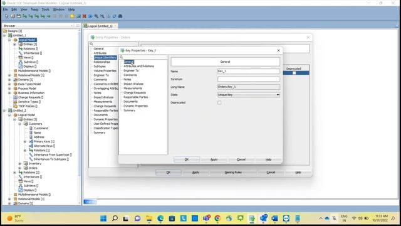Select Dynamic Properties in Key Properties list

click(x=135, y=106)
